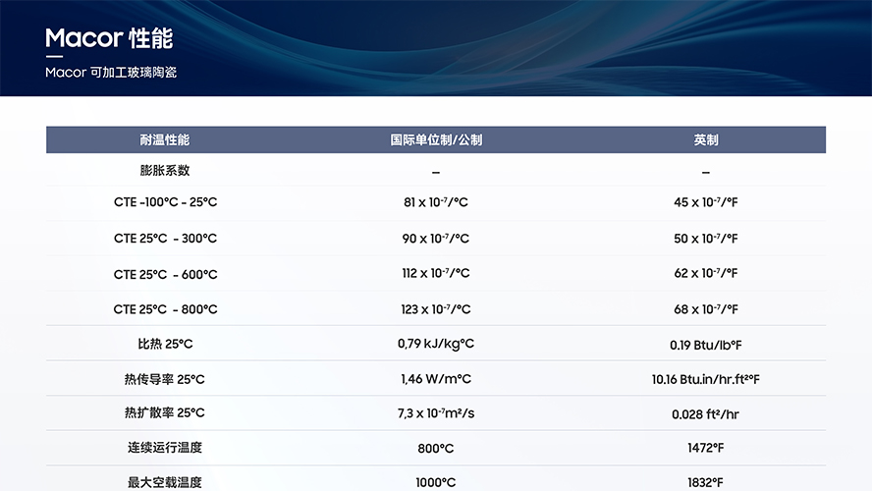The width and height of the screenshot is (872, 491).
Task: Select the value "81 x 10⁻⁷/°C"
Action: tap(435, 202)
